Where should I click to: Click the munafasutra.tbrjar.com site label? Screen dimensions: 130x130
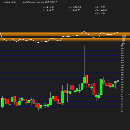pyautogui.click(x=33, y=2)
